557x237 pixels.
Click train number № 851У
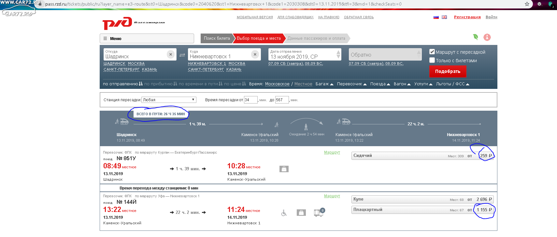[126, 158]
